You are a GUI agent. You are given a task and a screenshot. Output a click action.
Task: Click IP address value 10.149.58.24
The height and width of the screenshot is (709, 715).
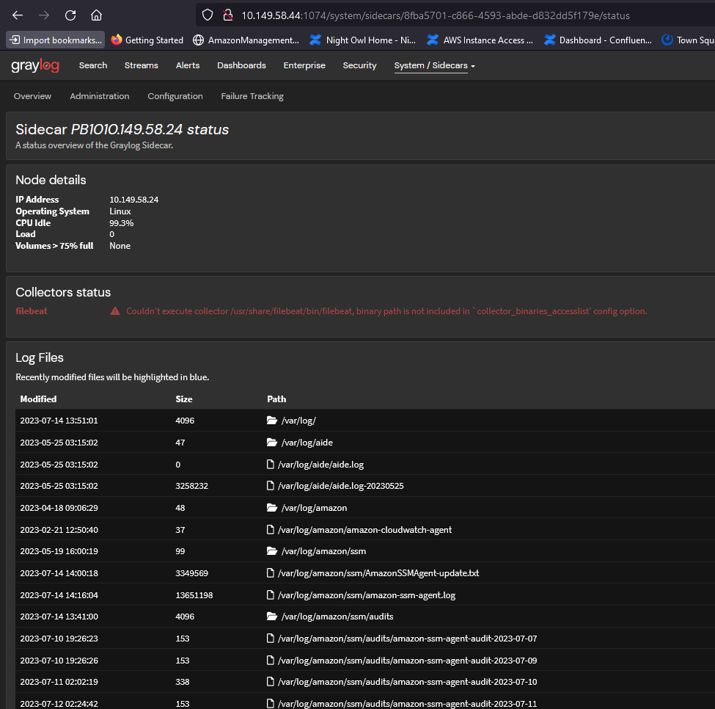pos(134,200)
